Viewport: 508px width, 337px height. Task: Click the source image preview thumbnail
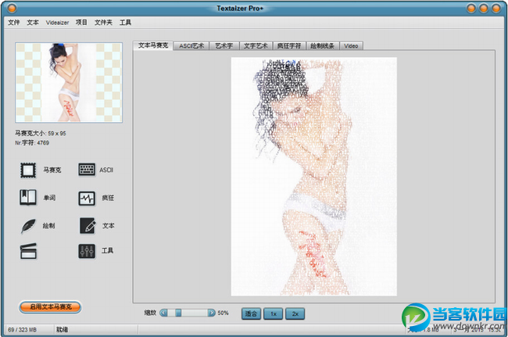coord(69,82)
